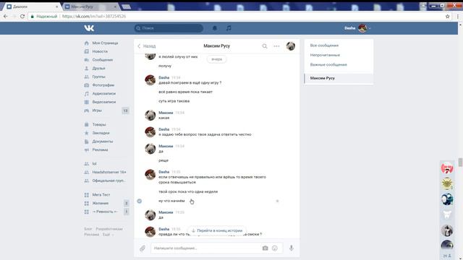Record a voice message with the microphone icon

click(292, 248)
